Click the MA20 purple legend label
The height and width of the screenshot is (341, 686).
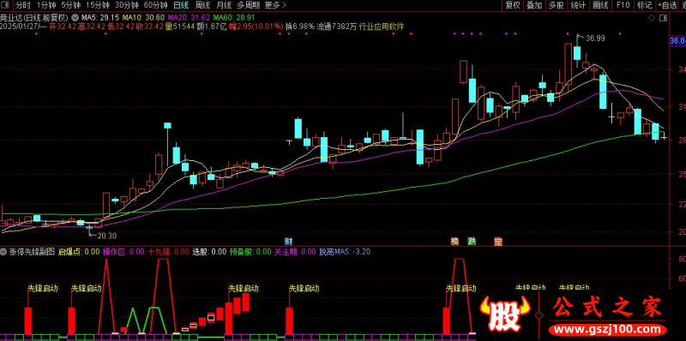(188, 18)
